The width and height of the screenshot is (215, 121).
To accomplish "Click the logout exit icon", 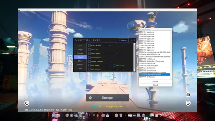I will point(188,103).
